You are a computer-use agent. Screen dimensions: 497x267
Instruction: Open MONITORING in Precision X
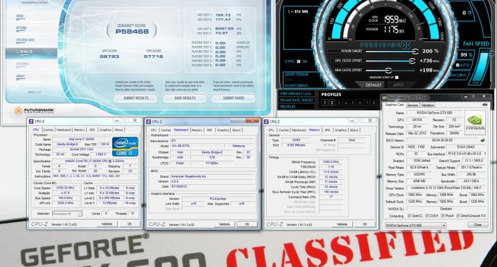296,85
